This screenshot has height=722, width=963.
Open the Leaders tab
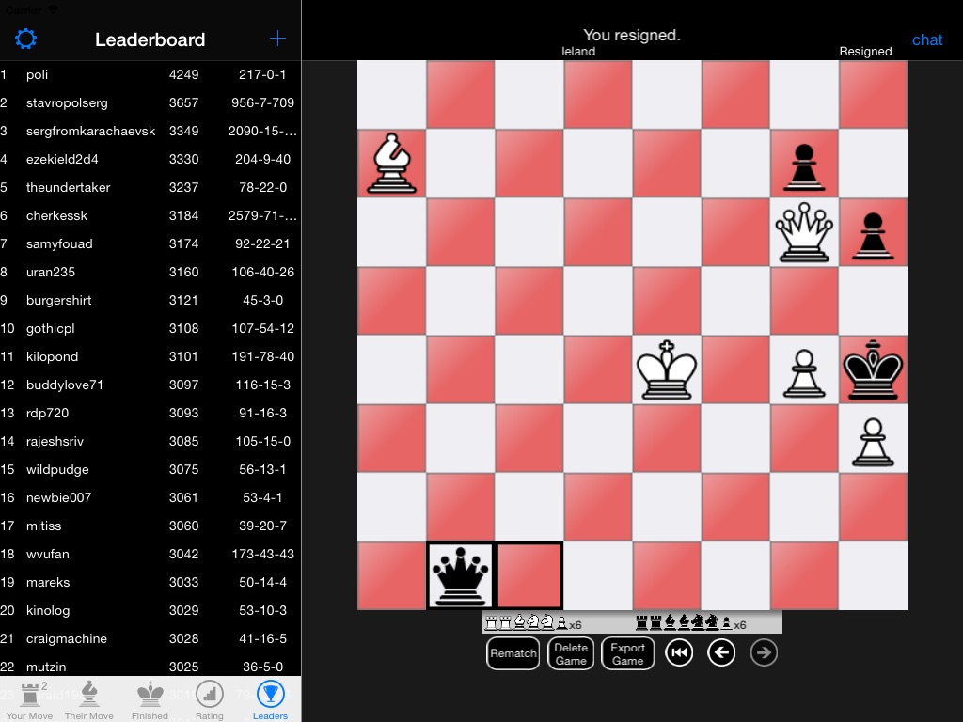pos(270,699)
